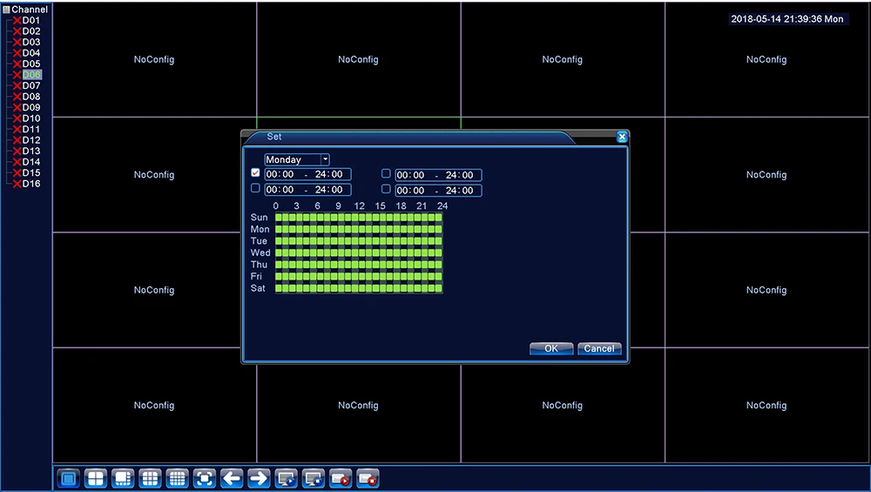
Task: Start all monitor previews icon
Action: tap(286, 478)
